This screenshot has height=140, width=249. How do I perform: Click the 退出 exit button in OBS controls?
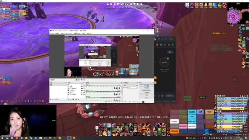coord(146,97)
